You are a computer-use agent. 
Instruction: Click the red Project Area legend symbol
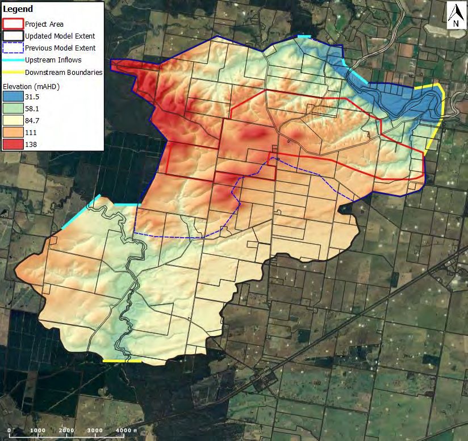(x=13, y=24)
